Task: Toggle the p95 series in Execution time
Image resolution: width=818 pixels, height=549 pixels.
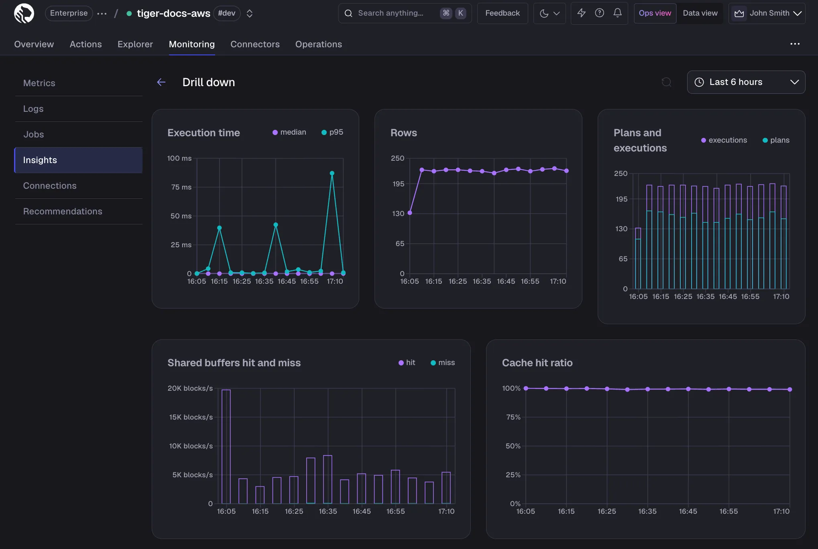Action: pyautogui.click(x=332, y=132)
